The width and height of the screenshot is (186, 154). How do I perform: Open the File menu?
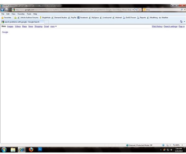pyautogui.click(x=3, y=14)
